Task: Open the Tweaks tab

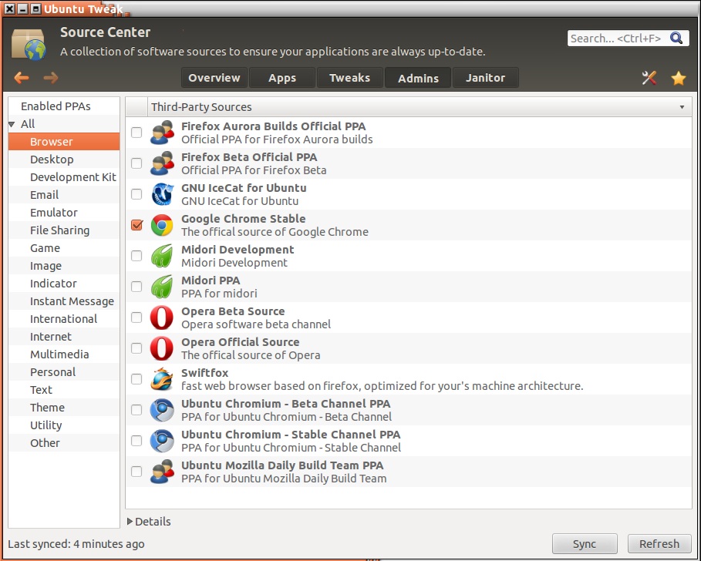Action: (x=349, y=78)
